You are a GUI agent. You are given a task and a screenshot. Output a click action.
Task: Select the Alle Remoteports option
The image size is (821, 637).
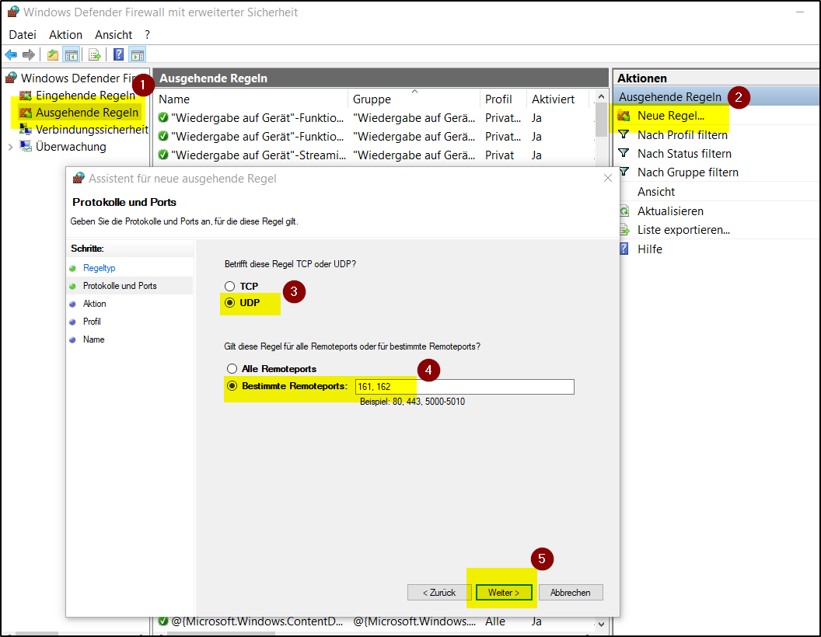pyautogui.click(x=232, y=369)
